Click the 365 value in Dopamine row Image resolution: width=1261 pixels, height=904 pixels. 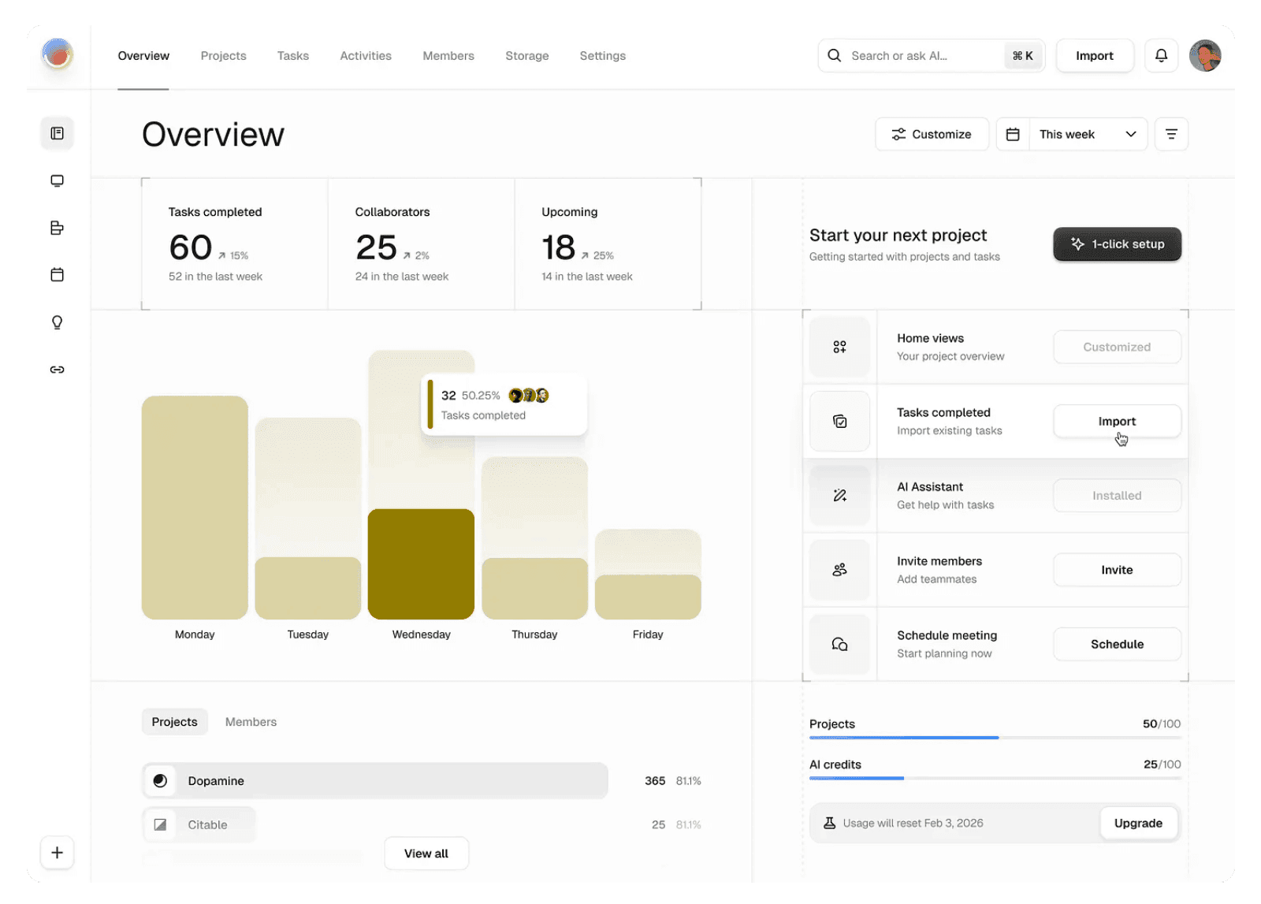[655, 781]
